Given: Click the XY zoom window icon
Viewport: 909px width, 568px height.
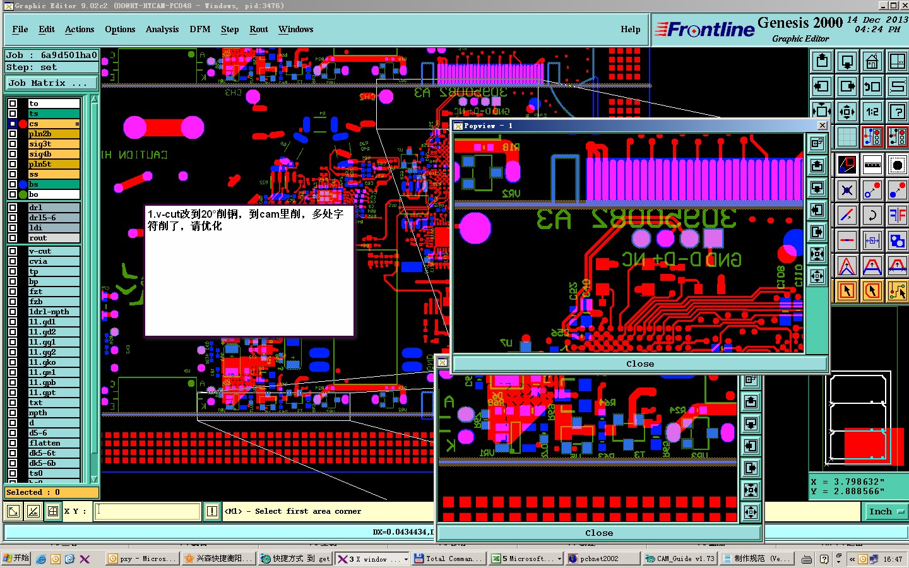Looking at the screenshot, I should pos(897,61).
